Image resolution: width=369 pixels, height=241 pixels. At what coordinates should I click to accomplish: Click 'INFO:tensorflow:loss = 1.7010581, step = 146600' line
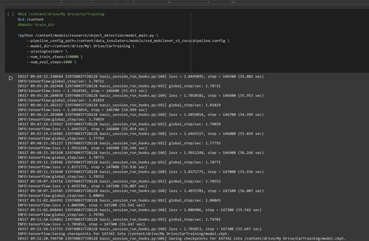[82, 91]
